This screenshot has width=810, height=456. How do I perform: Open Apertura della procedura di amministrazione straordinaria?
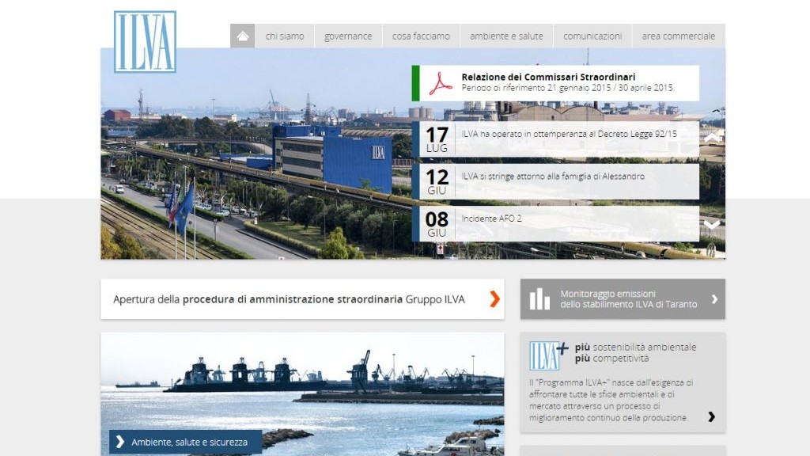pos(302,299)
